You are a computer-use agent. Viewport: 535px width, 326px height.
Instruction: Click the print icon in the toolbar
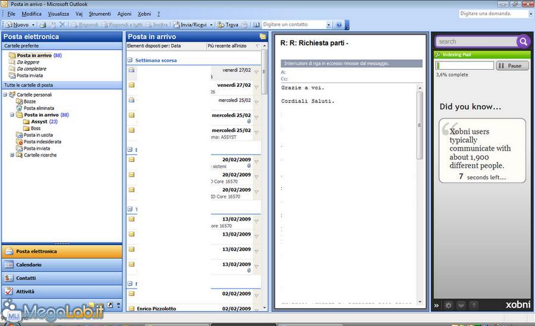coord(42,25)
